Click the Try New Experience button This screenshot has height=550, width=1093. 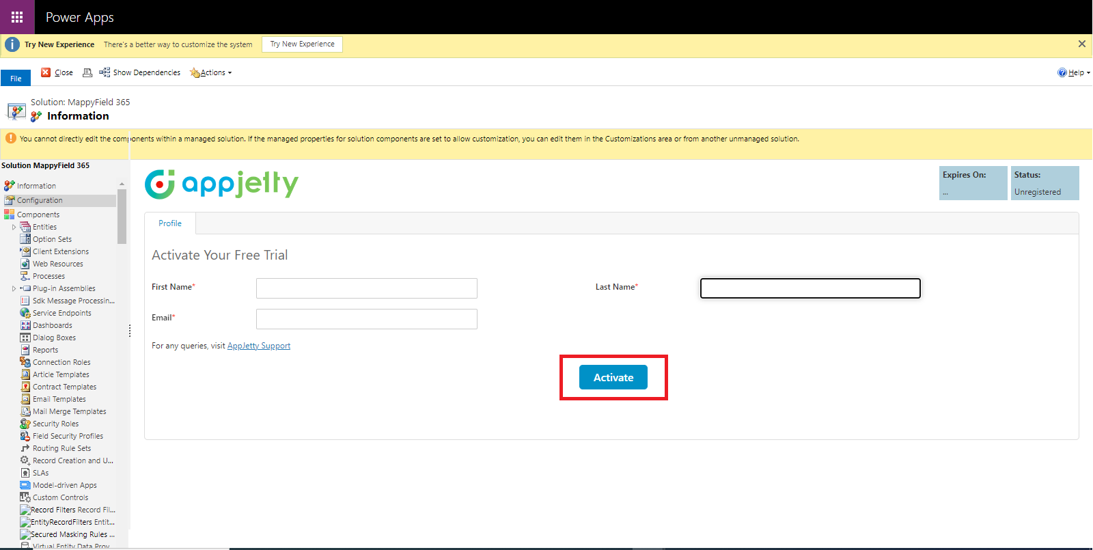(x=302, y=44)
